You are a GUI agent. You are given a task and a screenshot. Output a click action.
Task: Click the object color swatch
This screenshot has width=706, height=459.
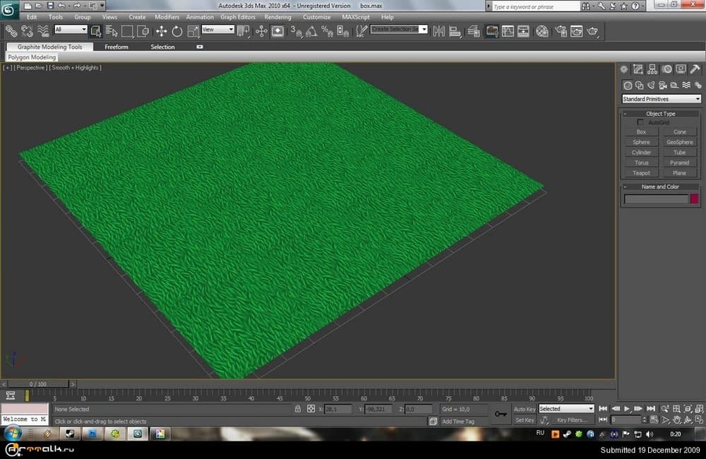(x=694, y=199)
